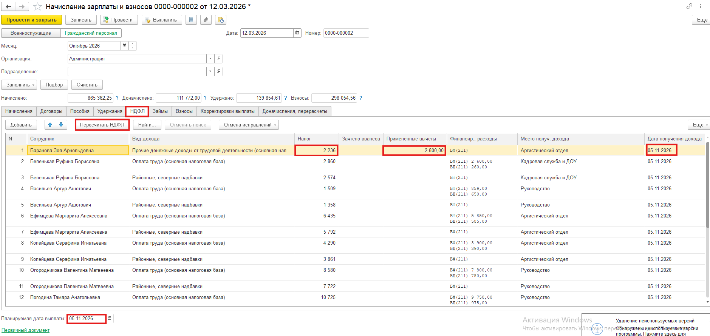Open the Корректировки выплаты tab
This screenshot has width=710, height=336.
pyautogui.click(x=227, y=111)
